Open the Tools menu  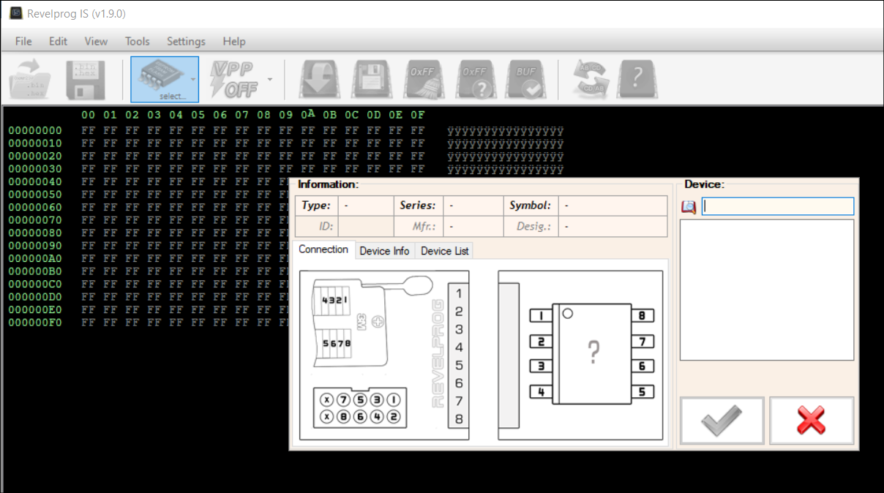137,41
